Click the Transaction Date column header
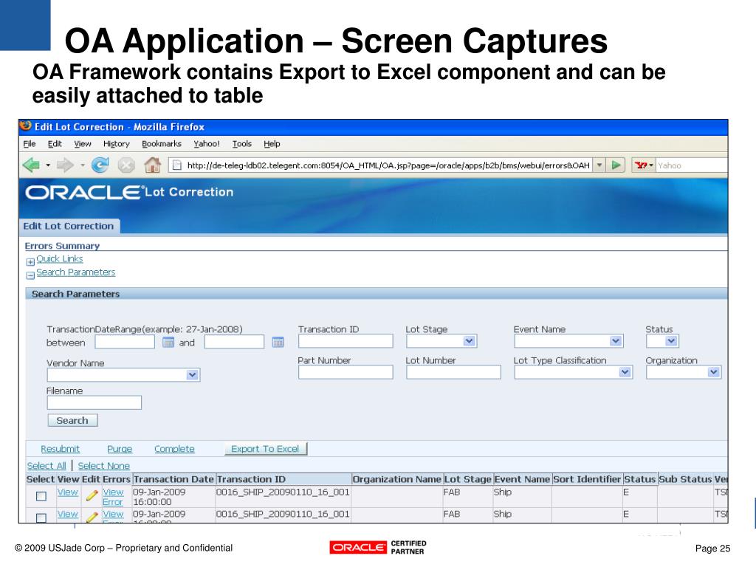 (173, 479)
